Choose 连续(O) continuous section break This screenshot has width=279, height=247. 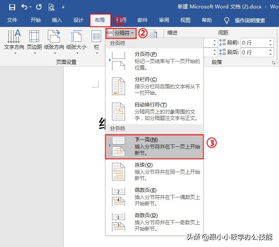(x=154, y=172)
